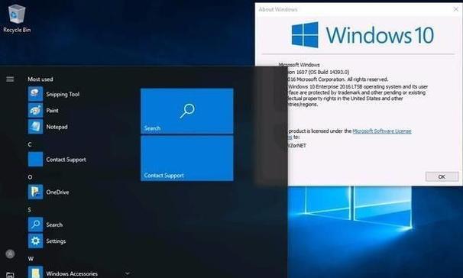The height and width of the screenshot is (278, 463).
Task: Launch OneDrive from the app list
Action: [49, 192]
